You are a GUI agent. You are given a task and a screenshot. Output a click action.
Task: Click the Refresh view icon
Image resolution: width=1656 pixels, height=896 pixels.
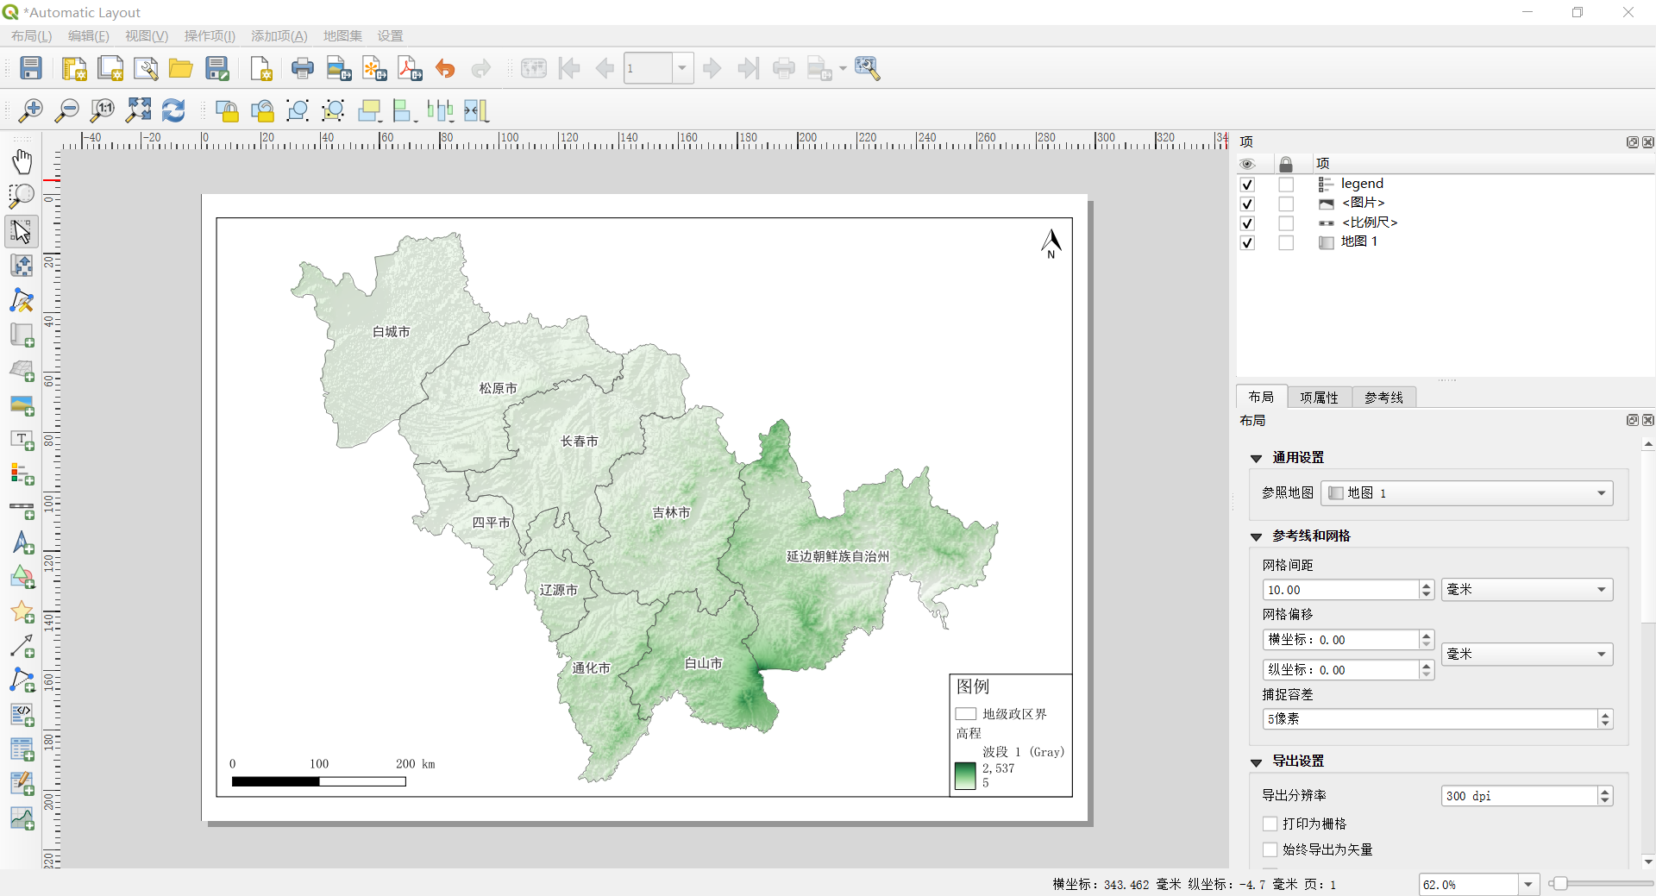pos(173,110)
